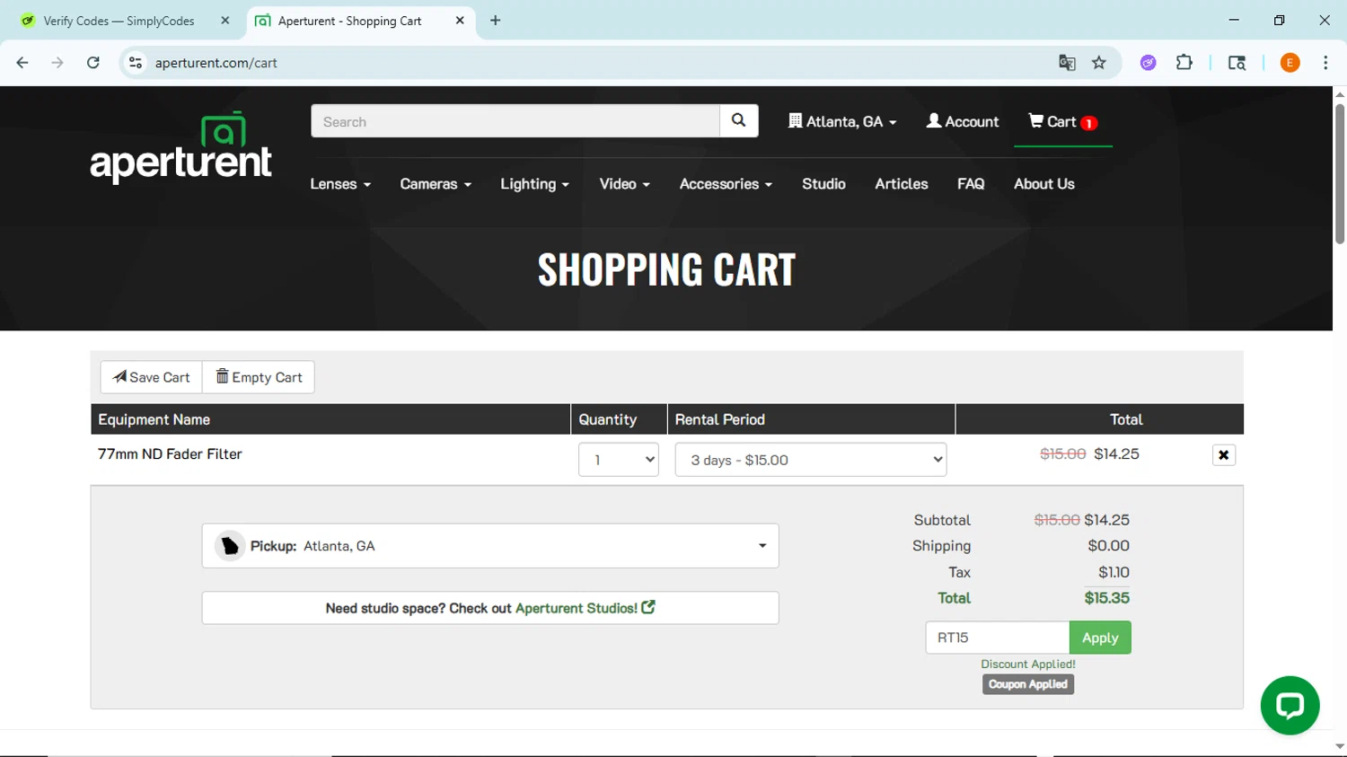Image resolution: width=1347 pixels, height=757 pixels.
Task: Open the FAQ page
Action: 971,184
